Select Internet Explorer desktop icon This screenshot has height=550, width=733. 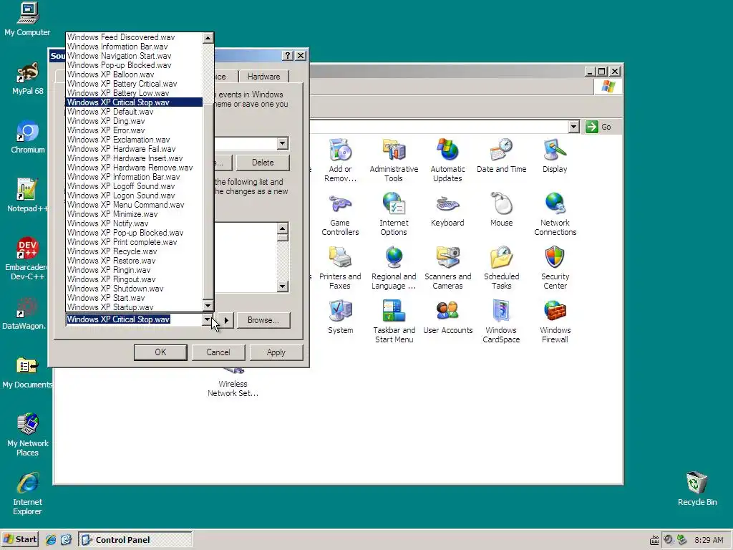point(27,494)
